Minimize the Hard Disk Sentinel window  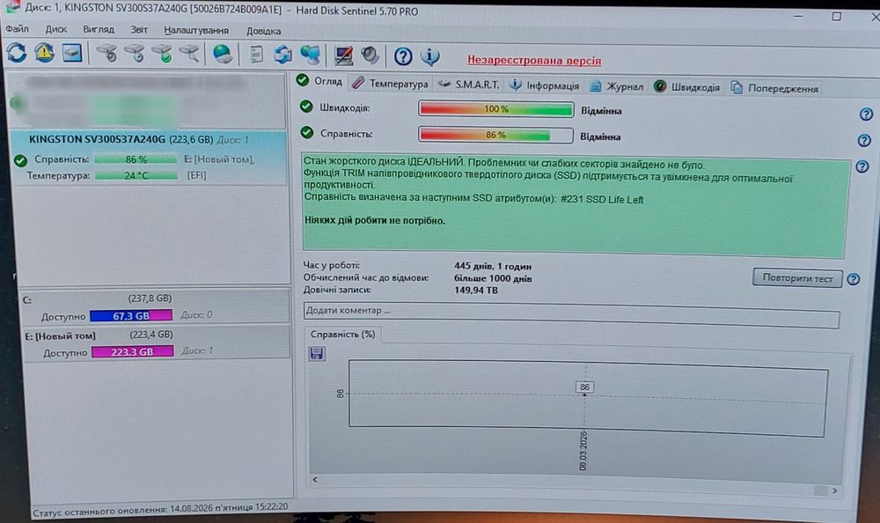(799, 16)
